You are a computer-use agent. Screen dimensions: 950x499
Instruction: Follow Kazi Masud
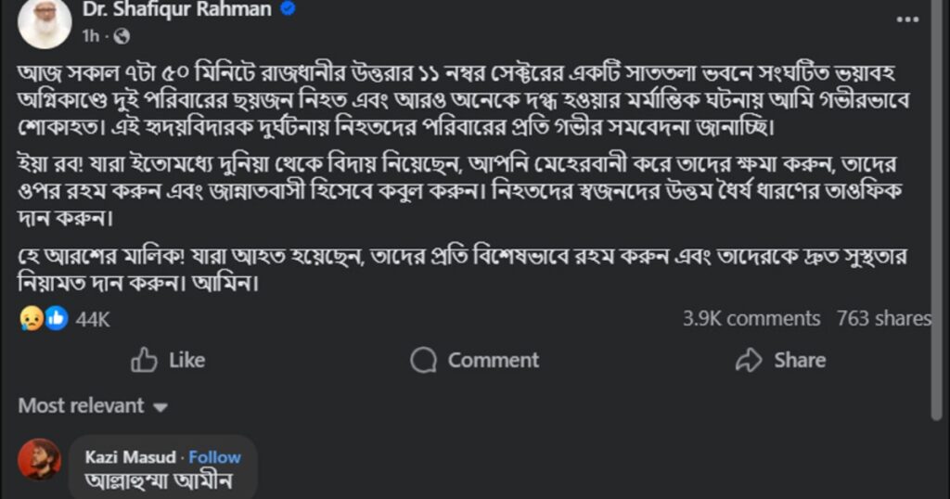click(215, 457)
